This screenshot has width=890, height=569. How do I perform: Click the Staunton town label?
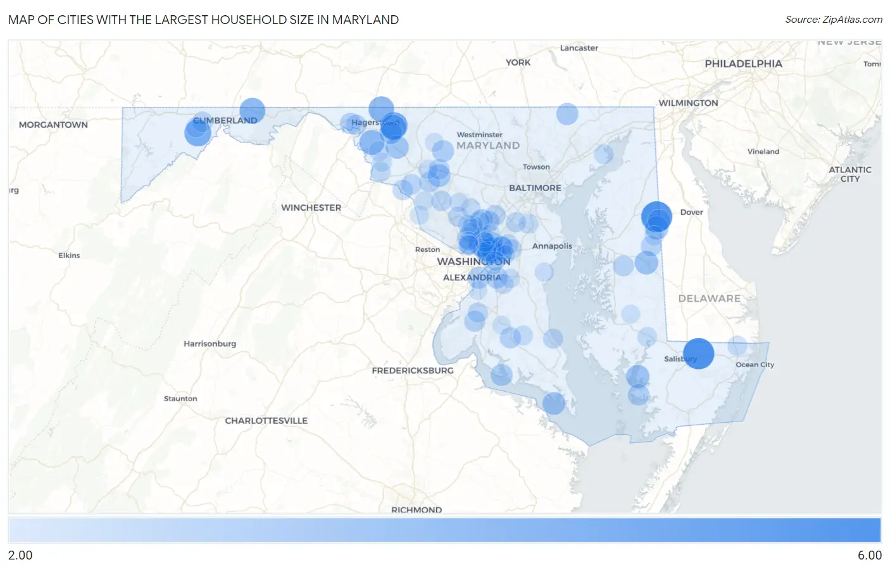(180, 399)
